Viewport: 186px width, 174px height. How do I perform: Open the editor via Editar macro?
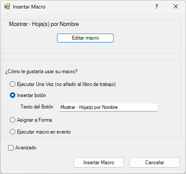point(85,38)
